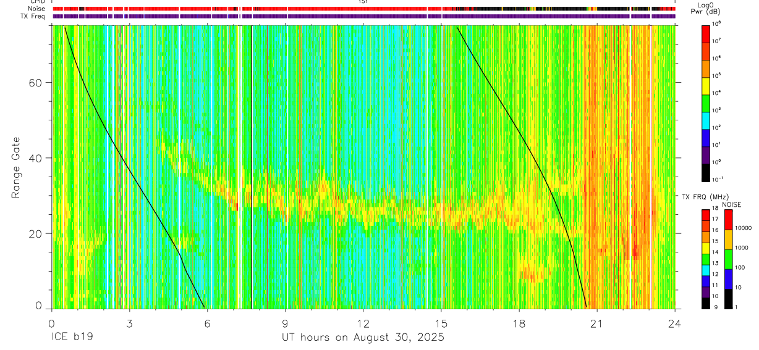Click the green NOISE colorbar segment
This screenshot has height=350, width=759.
pos(728,259)
